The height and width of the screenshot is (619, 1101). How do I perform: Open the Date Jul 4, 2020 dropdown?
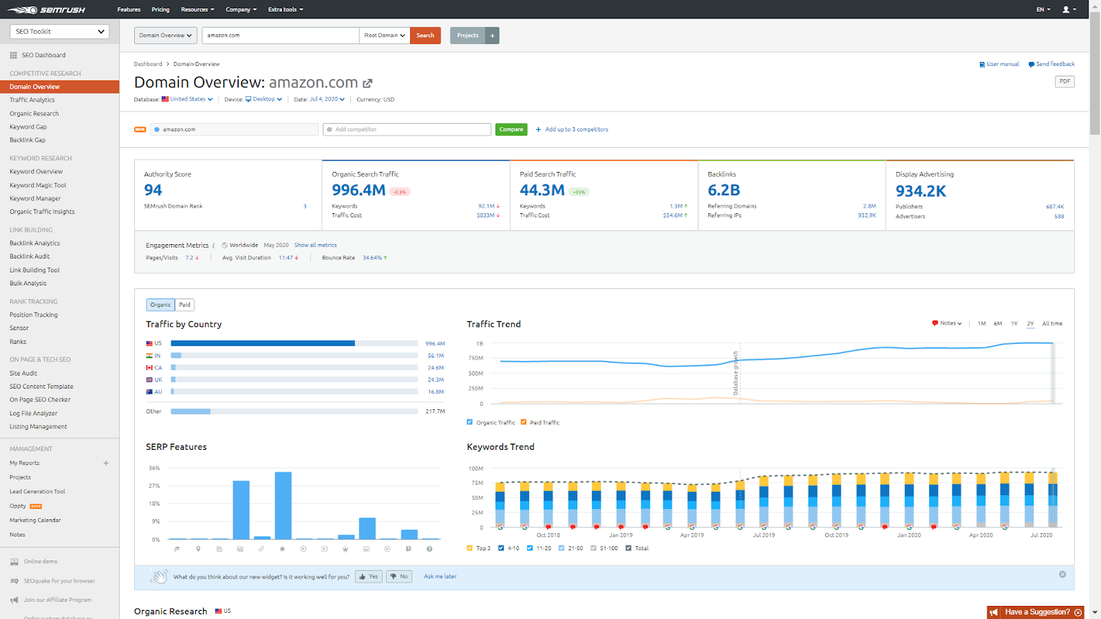[x=328, y=99]
